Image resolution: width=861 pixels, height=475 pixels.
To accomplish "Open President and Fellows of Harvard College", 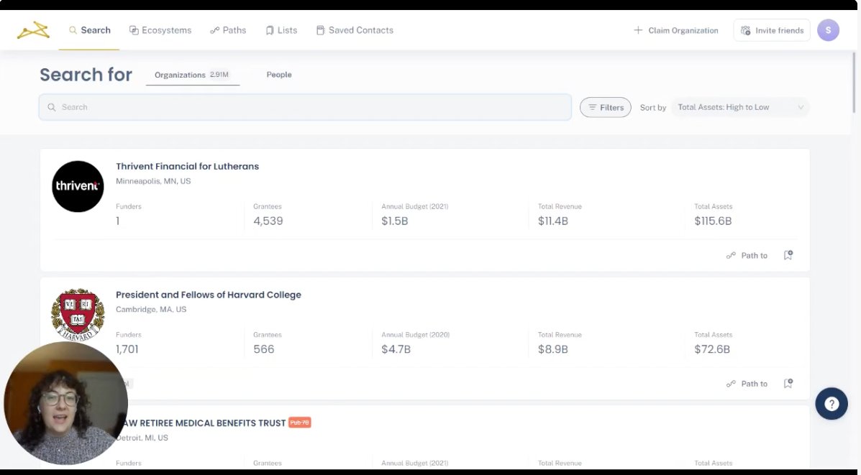I will (208, 295).
